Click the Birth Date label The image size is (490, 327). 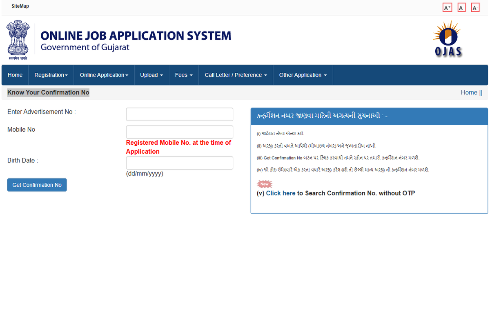point(22,160)
